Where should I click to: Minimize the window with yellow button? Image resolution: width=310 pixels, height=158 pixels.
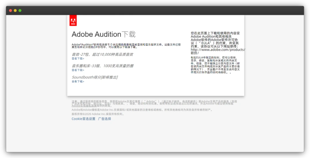click(15, 11)
